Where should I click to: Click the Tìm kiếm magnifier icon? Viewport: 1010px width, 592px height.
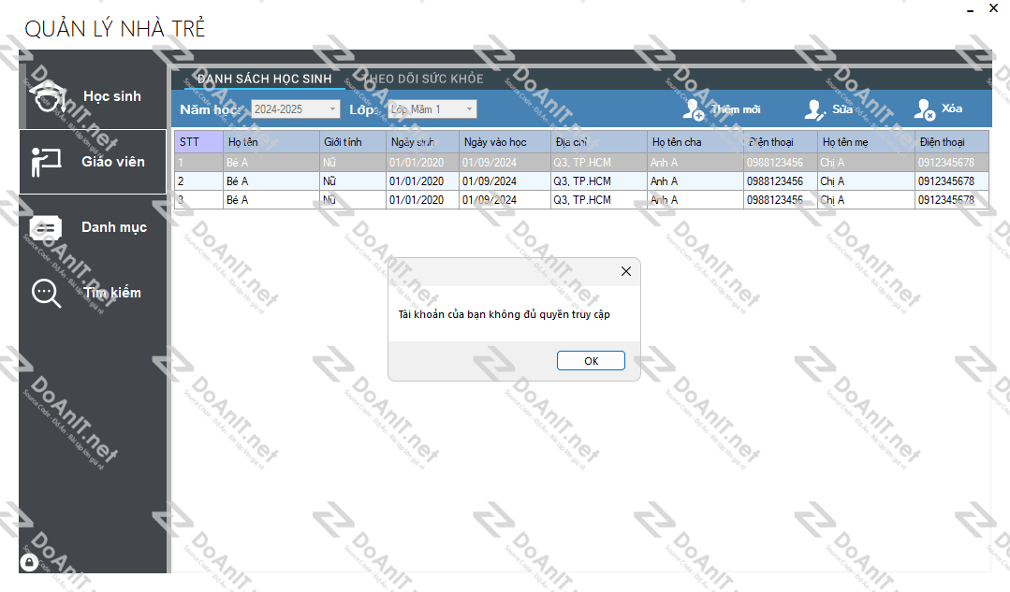(x=47, y=294)
